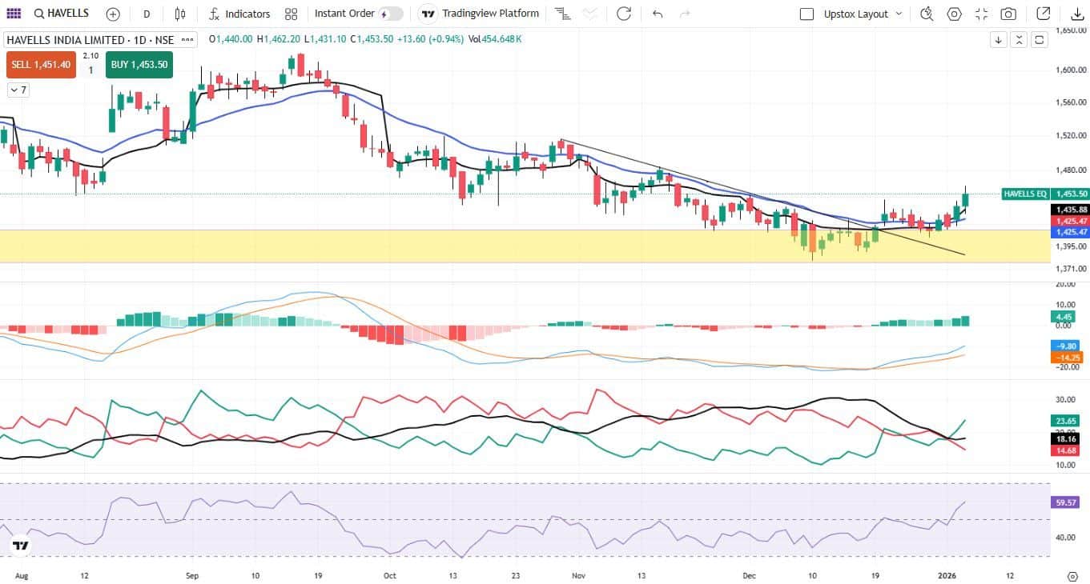
Task: Download chart data
Action: (1076, 14)
